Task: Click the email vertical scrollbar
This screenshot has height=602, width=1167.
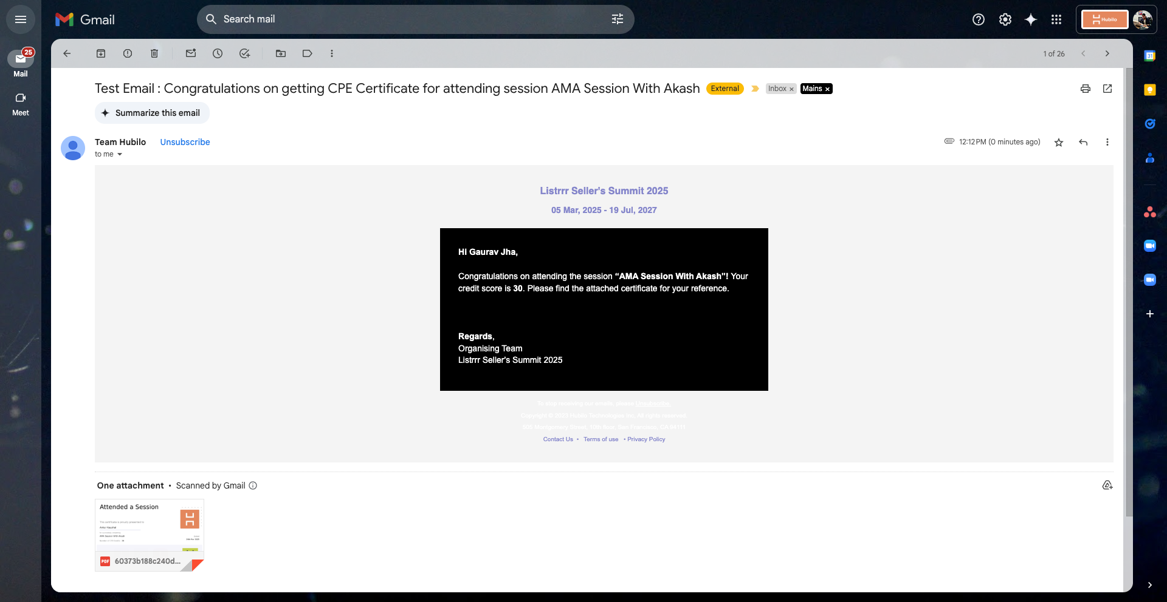Action: (x=1129, y=293)
